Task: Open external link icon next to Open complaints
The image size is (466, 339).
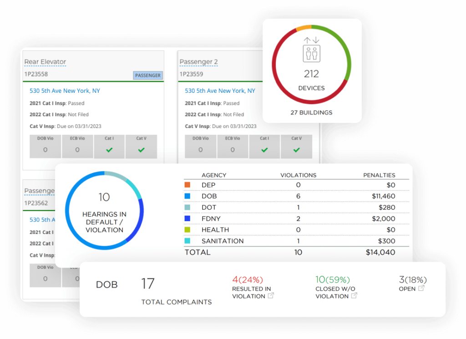Action: pos(421,288)
